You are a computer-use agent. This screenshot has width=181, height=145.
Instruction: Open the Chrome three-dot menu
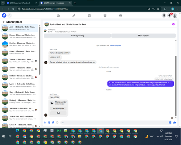(x=178, y=9)
